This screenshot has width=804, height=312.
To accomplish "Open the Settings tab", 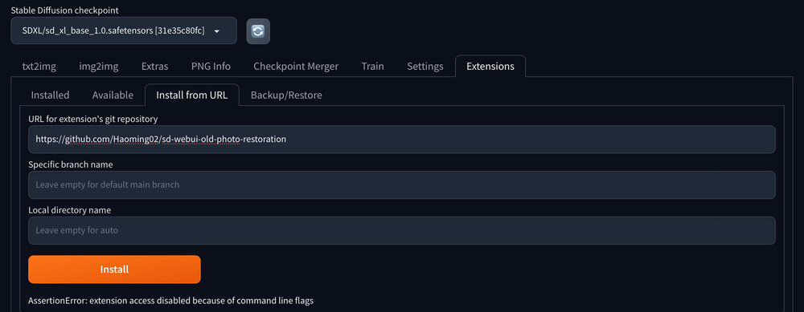I will point(425,67).
